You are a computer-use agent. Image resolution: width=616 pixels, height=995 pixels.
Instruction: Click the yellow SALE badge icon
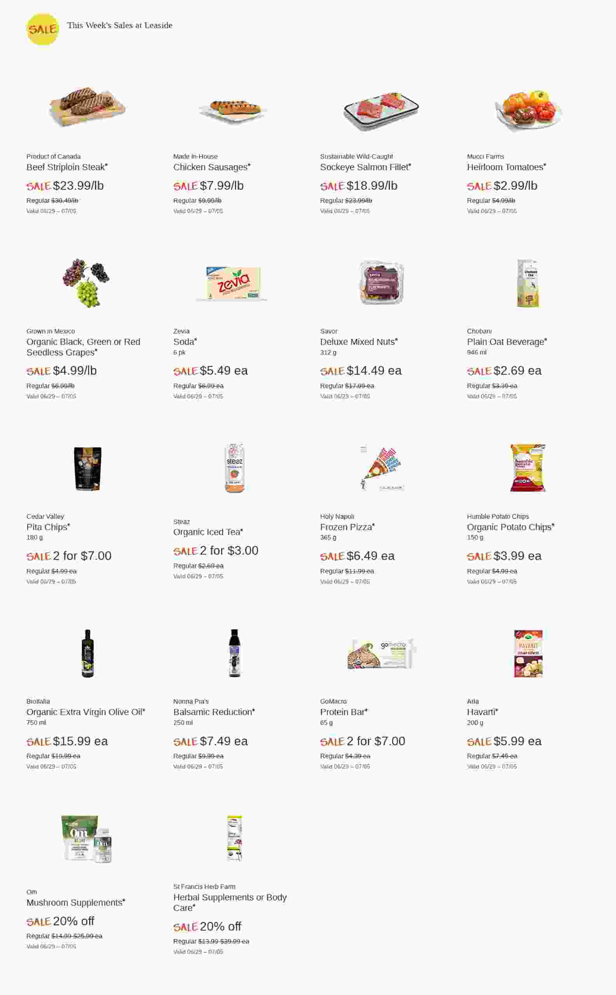click(42, 29)
